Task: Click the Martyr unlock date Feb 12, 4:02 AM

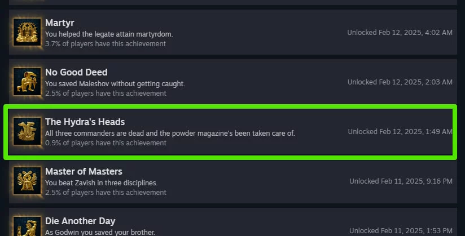Action: (x=400, y=33)
